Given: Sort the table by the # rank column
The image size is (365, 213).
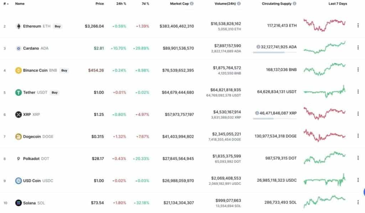Looking at the screenshot, I should pos(6,4).
